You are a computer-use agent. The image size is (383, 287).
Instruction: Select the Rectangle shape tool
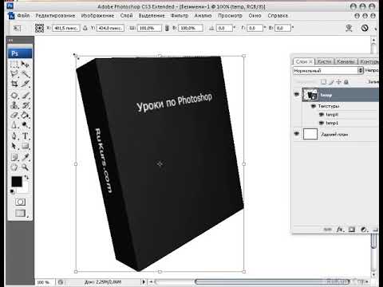coord(26,146)
